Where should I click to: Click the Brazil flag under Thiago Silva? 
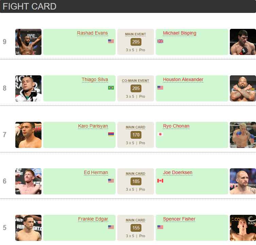tap(111, 88)
